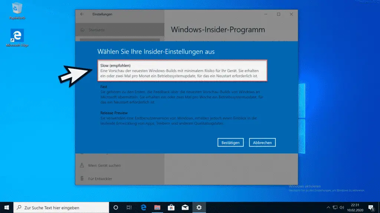Image resolution: width=380 pixels, height=213 pixels.
Task: Open Startseite in Settings sidebar
Action: point(120,30)
